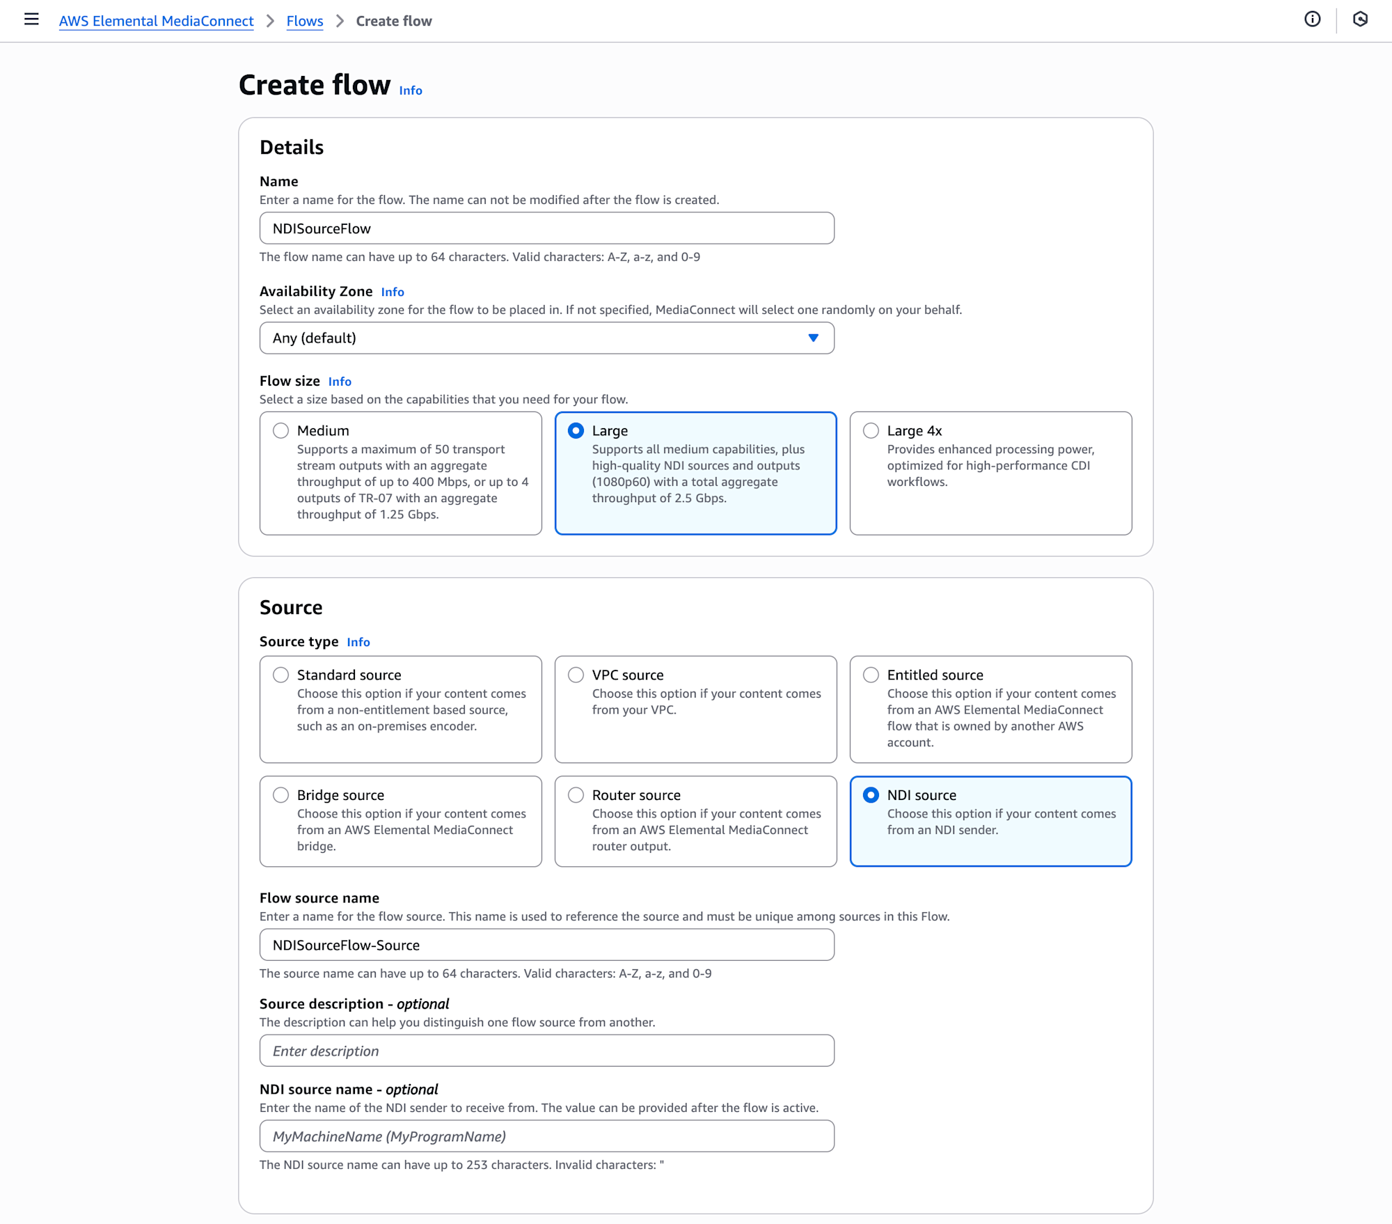Select the Medium flow size

(x=281, y=431)
